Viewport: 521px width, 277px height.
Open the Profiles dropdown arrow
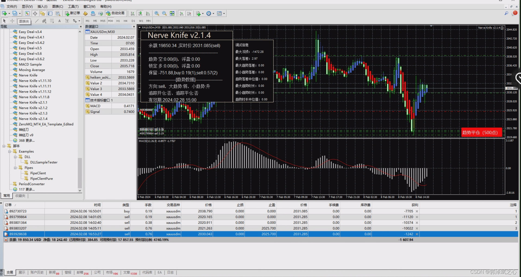pos(20,13)
